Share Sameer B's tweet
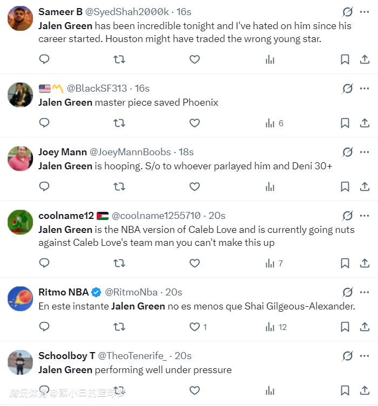 364,59
